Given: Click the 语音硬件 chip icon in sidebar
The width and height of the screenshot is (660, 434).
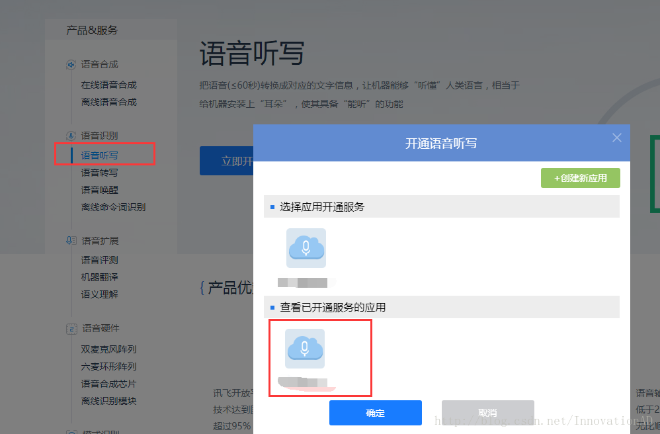Looking at the screenshot, I should point(71,329).
